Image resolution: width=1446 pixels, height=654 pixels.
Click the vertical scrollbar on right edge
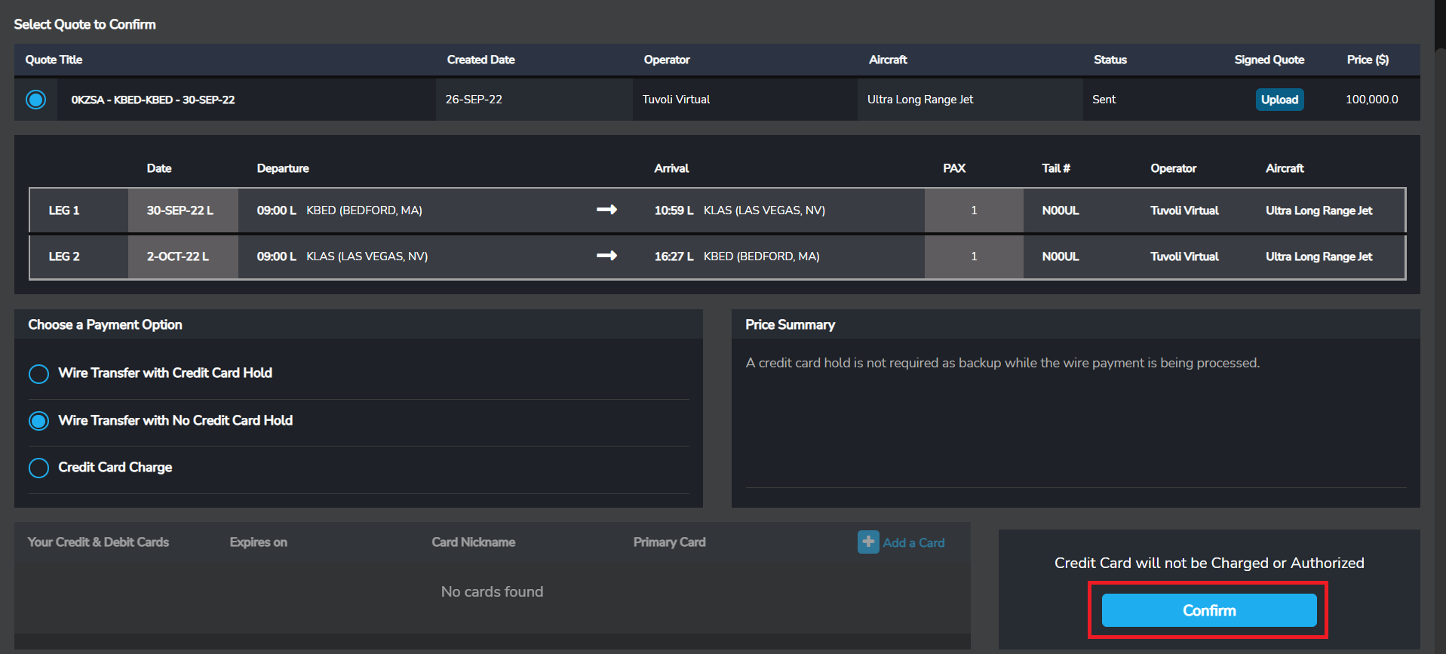pyautogui.click(x=1440, y=302)
